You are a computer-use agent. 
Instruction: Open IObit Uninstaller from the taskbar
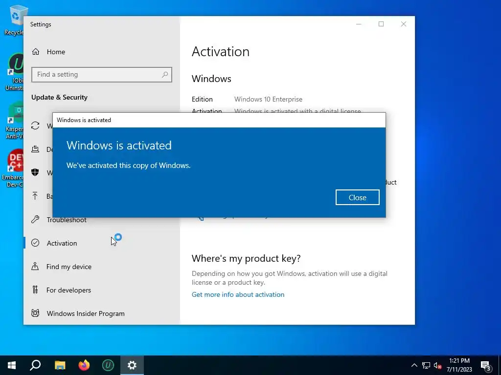point(108,365)
